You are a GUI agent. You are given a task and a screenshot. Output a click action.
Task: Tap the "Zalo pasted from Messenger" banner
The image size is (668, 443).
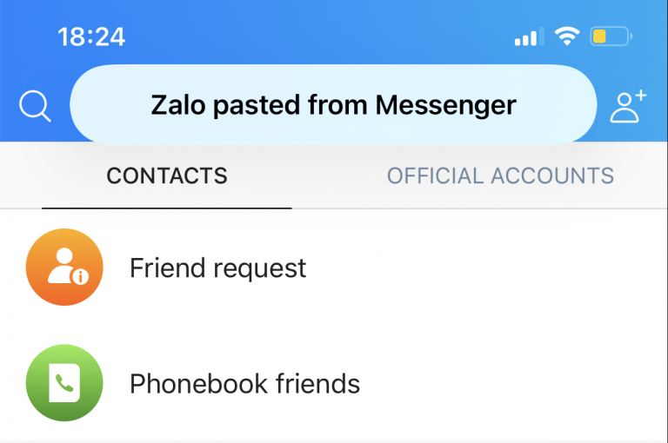pyautogui.click(x=333, y=105)
